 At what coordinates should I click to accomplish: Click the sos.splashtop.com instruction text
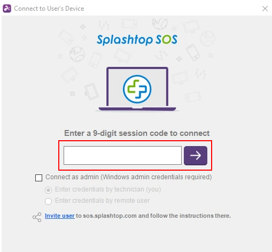pos(153,216)
